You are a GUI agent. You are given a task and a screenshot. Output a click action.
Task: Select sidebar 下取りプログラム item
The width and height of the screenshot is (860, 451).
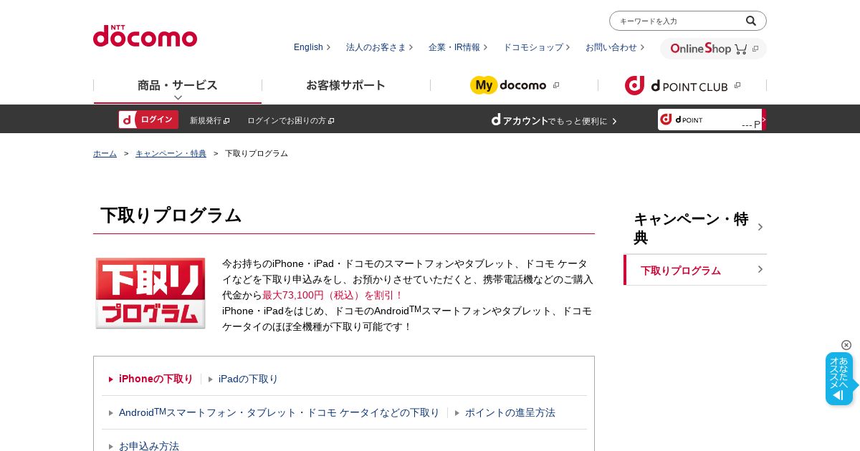[x=695, y=270]
